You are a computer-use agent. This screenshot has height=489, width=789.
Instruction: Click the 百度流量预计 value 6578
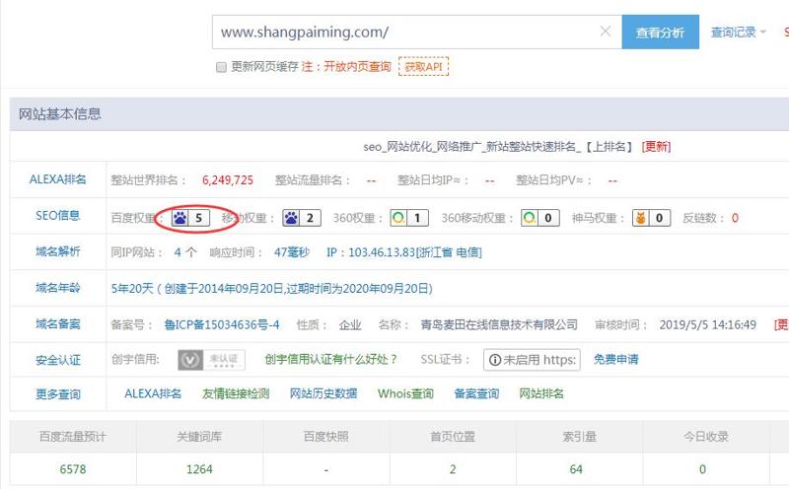(x=73, y=469)
